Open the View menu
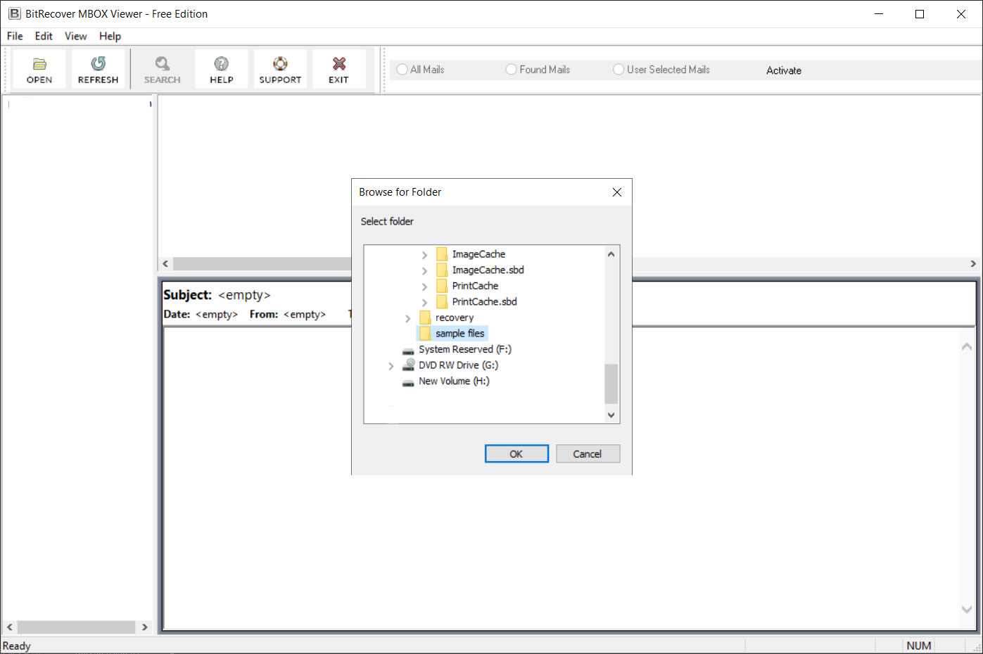The image size is (983, 654). [x=75, y=36]
